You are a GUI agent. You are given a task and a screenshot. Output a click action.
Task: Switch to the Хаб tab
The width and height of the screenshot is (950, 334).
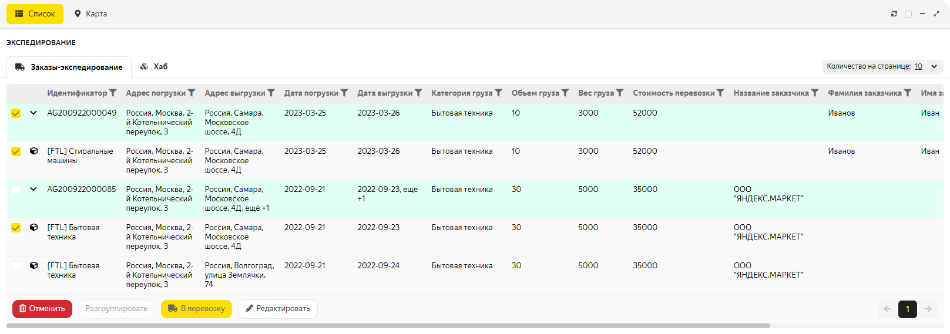point(154,67)
